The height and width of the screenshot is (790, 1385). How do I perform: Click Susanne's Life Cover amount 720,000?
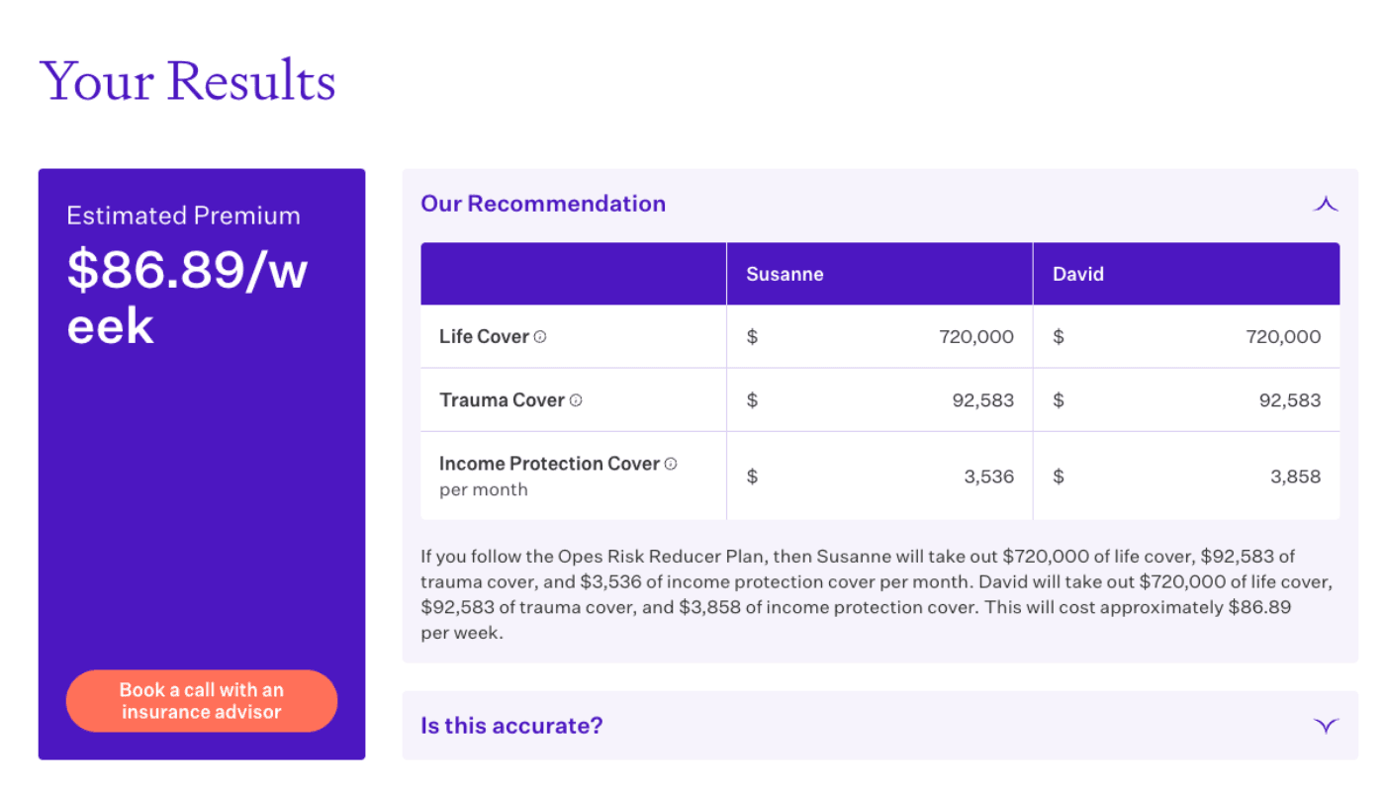pos(975,337)
